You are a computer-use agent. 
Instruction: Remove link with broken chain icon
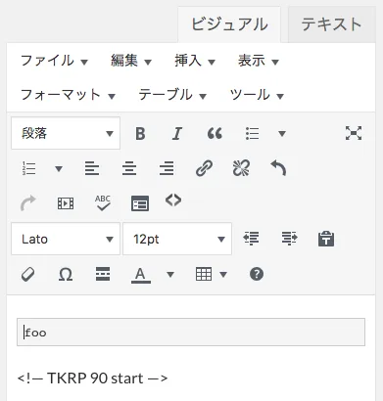(242, 168)
